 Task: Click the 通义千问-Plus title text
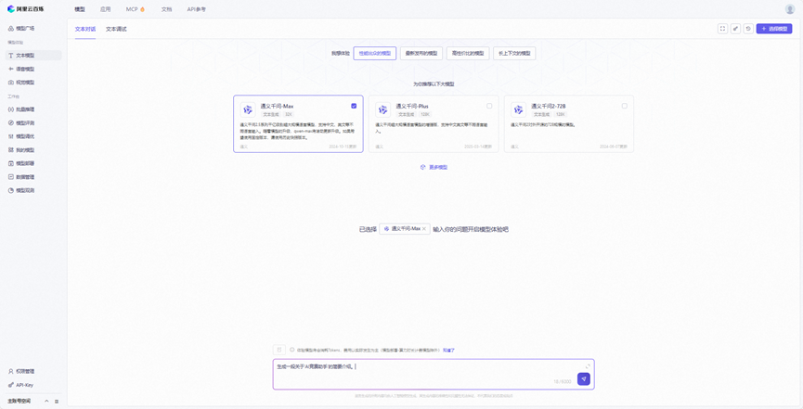click(x=412, y=106)
